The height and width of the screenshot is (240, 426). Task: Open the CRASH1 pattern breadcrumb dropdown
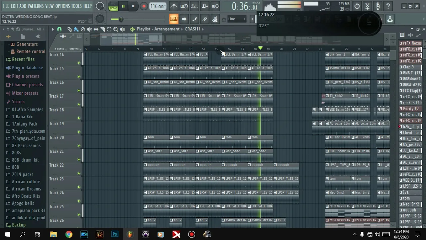click(194, 29)
